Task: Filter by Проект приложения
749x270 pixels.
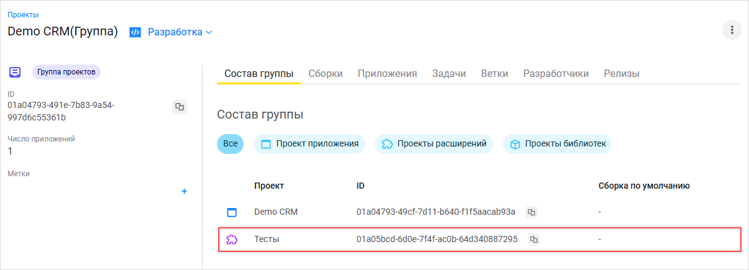Action: (x=309, y=144)
